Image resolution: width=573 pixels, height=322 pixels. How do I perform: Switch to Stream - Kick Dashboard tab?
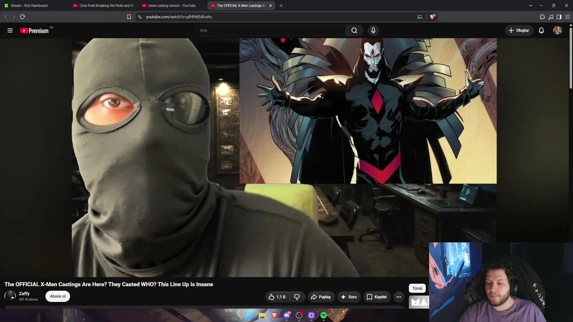35,5
